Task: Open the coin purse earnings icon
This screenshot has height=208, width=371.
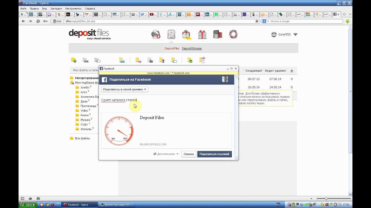Action: (186, 34)
